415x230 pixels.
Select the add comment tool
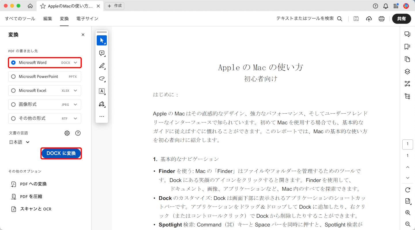[102, 53]
